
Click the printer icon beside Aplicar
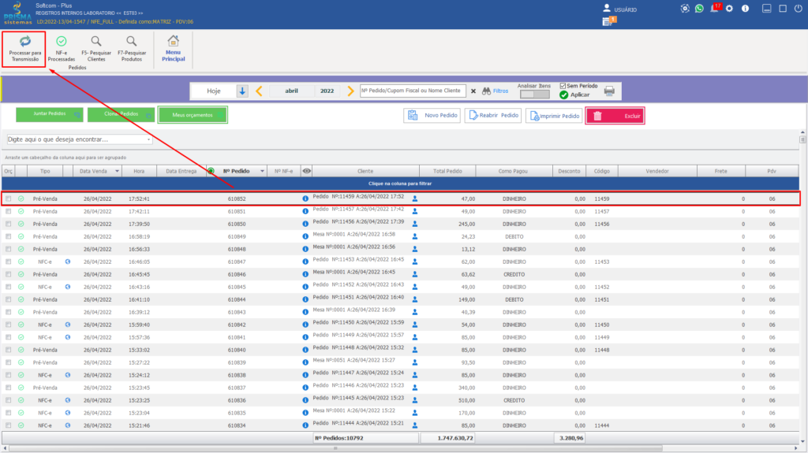tap(609, 91)
